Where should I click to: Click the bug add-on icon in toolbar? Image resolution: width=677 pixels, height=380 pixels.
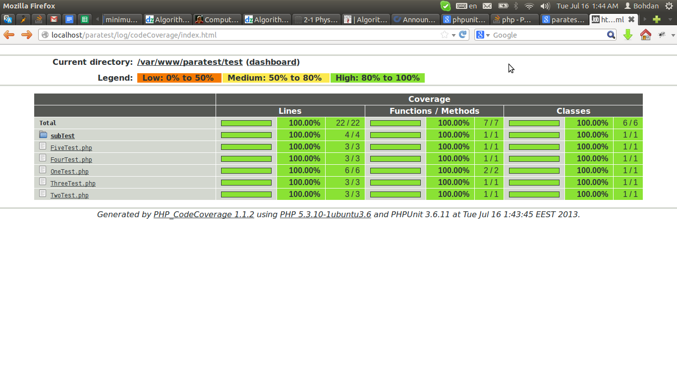[662, 35]
